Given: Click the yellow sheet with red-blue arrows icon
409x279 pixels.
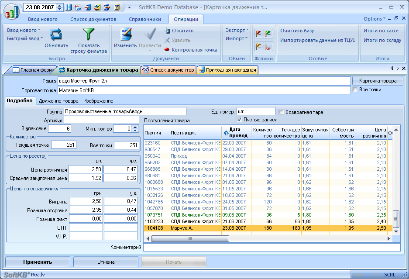Looking at the screenshot, I should [97, 7].
